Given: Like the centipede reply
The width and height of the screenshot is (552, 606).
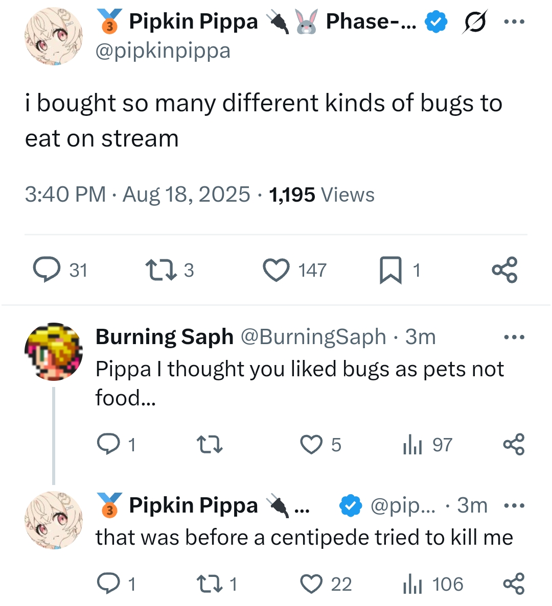Looking at the screenshot, I should point(311,584).
